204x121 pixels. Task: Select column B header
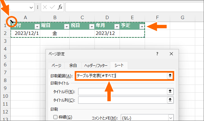click(55, 18)
